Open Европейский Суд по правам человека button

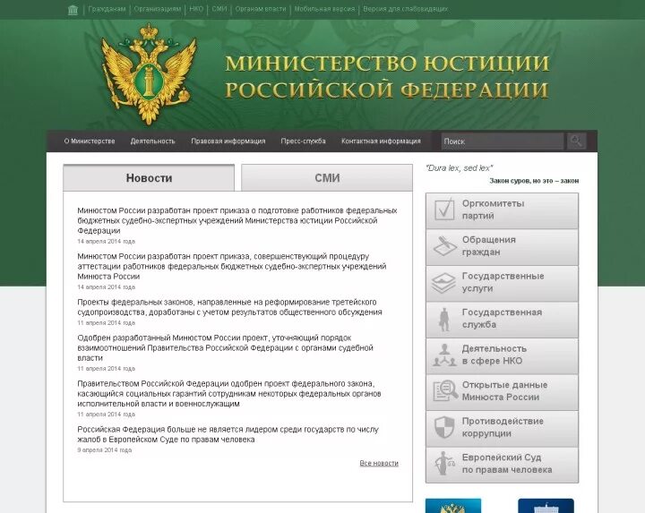click(502, 465)
